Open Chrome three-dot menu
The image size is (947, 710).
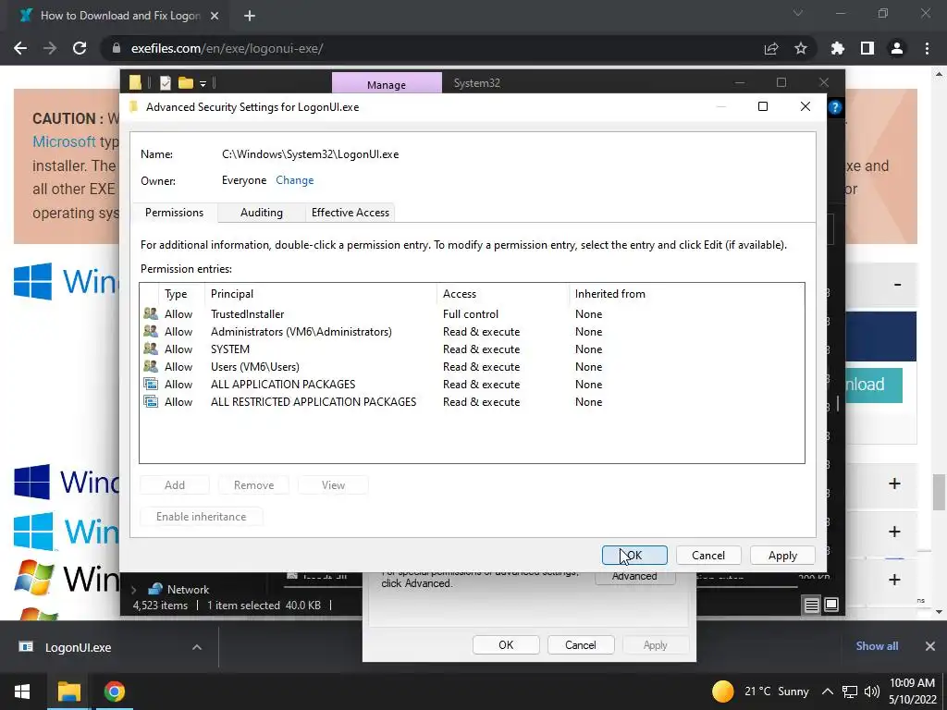coord(927,48)
